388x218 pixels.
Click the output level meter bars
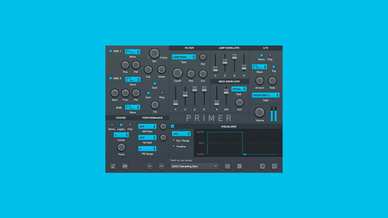[x=274, y=114]
